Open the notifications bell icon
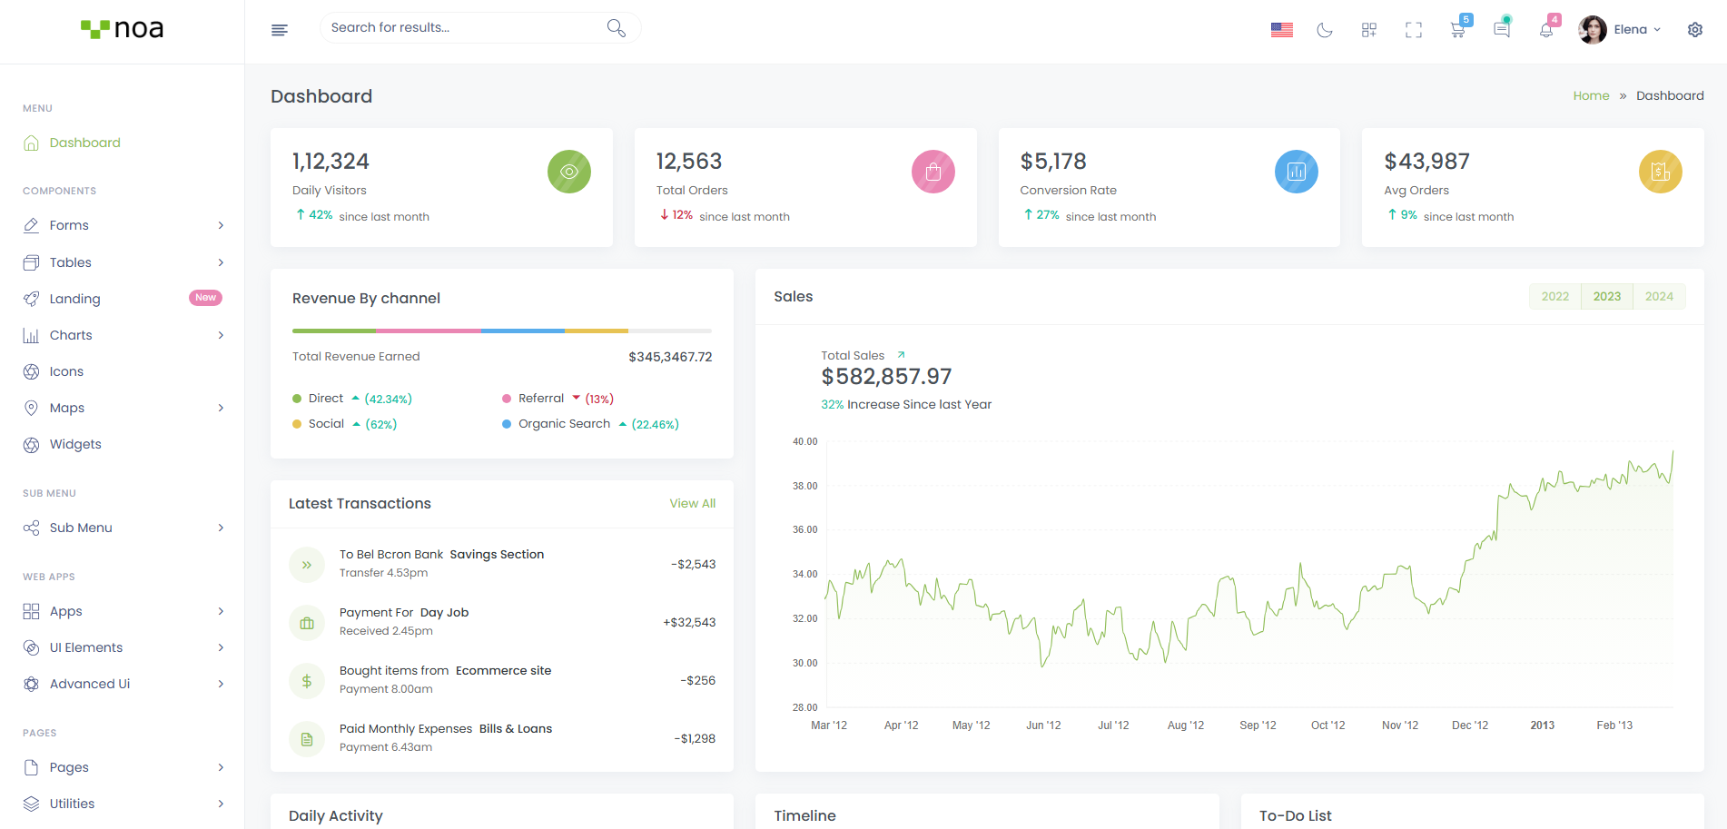 [x=1546, y=30]
